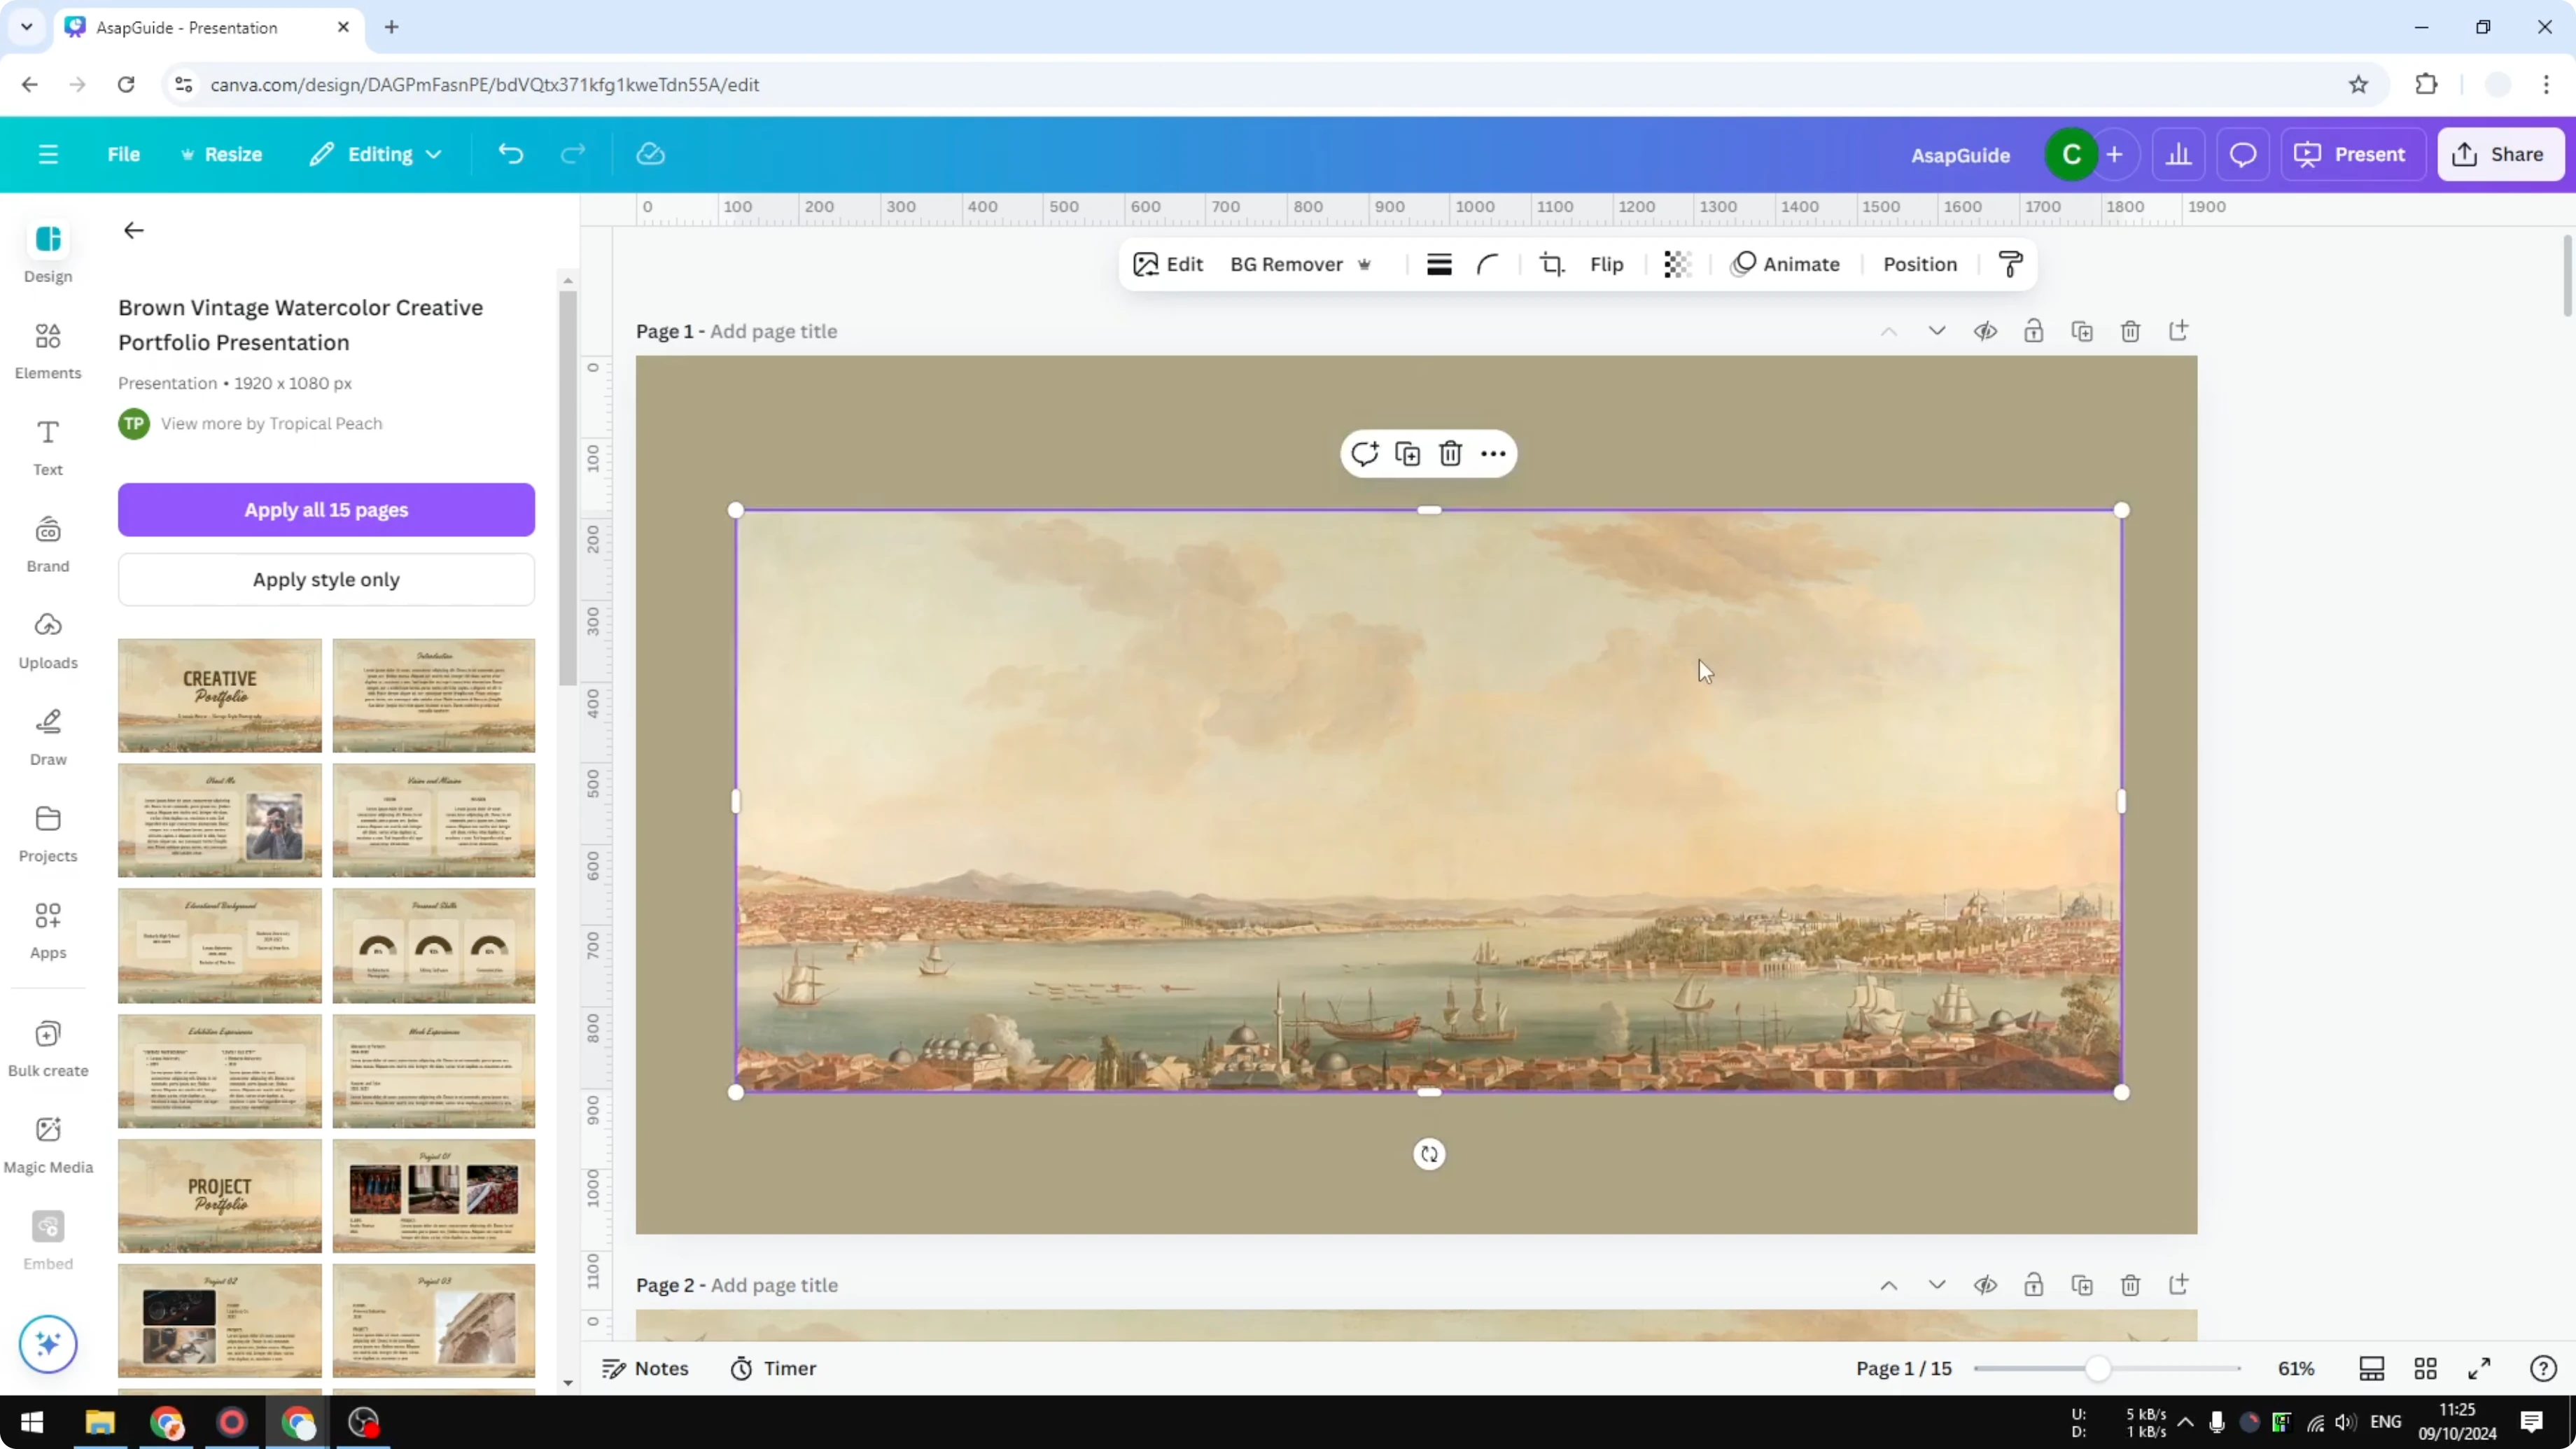This screenshot has height=1449, width=2576.
Task: Toggle the grid view button
Action: point(2425,1368)
